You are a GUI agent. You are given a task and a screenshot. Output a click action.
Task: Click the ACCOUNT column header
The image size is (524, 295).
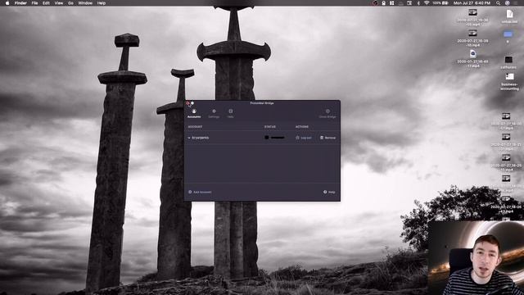pyautogui.click(x=195, y=127)
